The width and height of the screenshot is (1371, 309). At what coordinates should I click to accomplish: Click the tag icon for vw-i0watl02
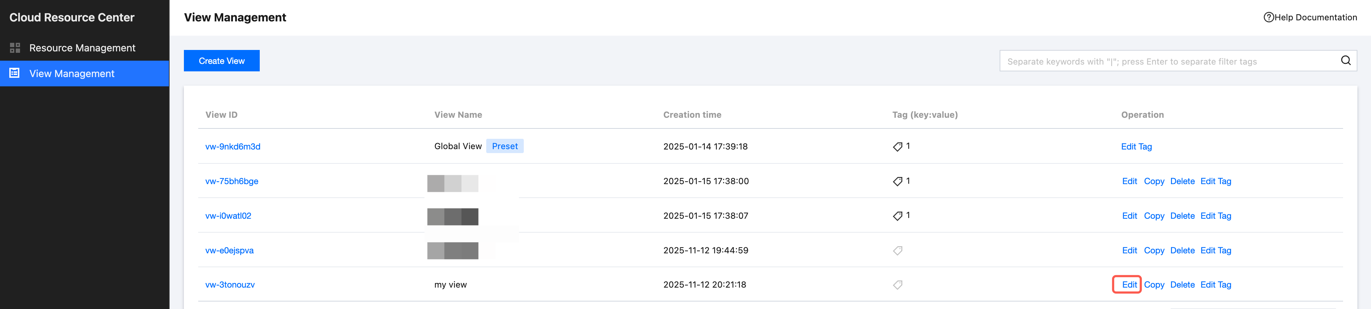897,216
